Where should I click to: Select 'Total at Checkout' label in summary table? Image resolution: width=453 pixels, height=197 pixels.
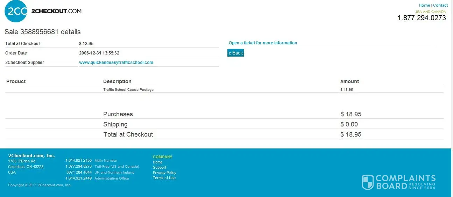pyautogui.click(x=23, y=44)
